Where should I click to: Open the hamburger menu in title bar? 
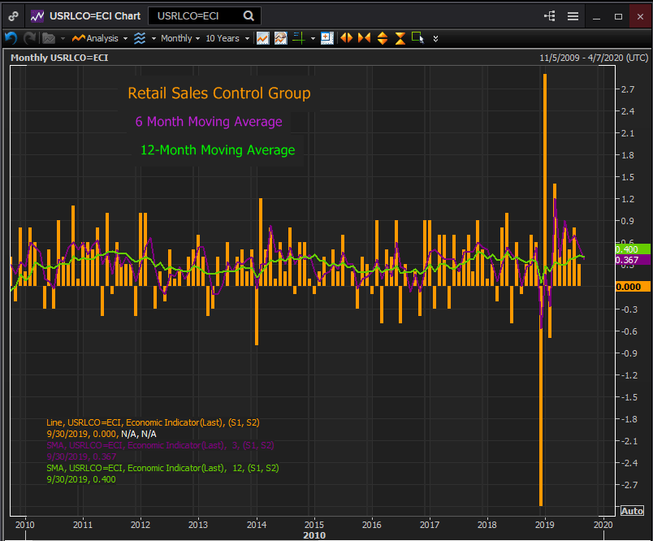(573, 16)
